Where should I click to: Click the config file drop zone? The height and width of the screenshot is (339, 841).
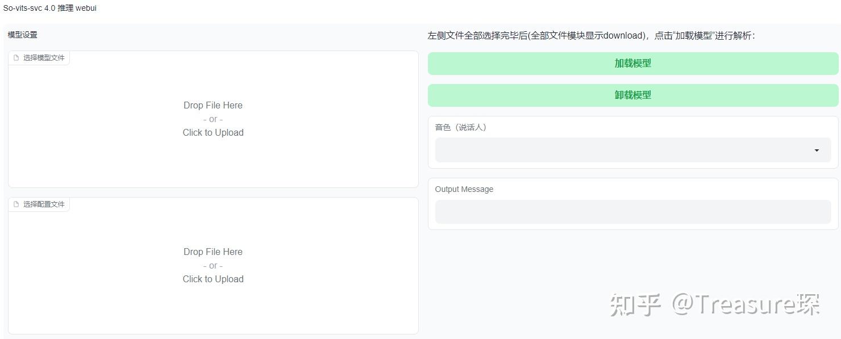coord(213,265)
